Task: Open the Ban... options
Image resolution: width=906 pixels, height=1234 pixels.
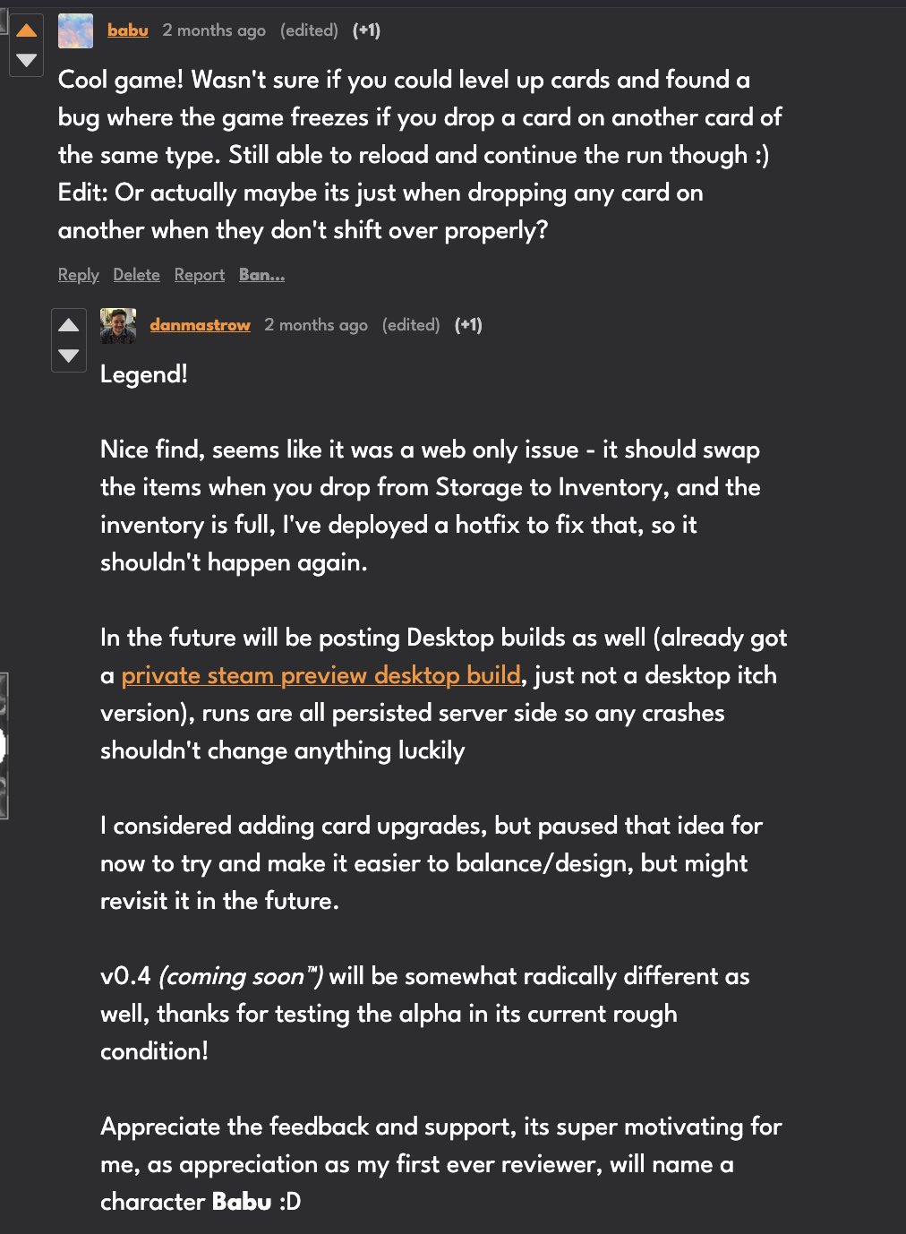Action: tap(261, 275)
